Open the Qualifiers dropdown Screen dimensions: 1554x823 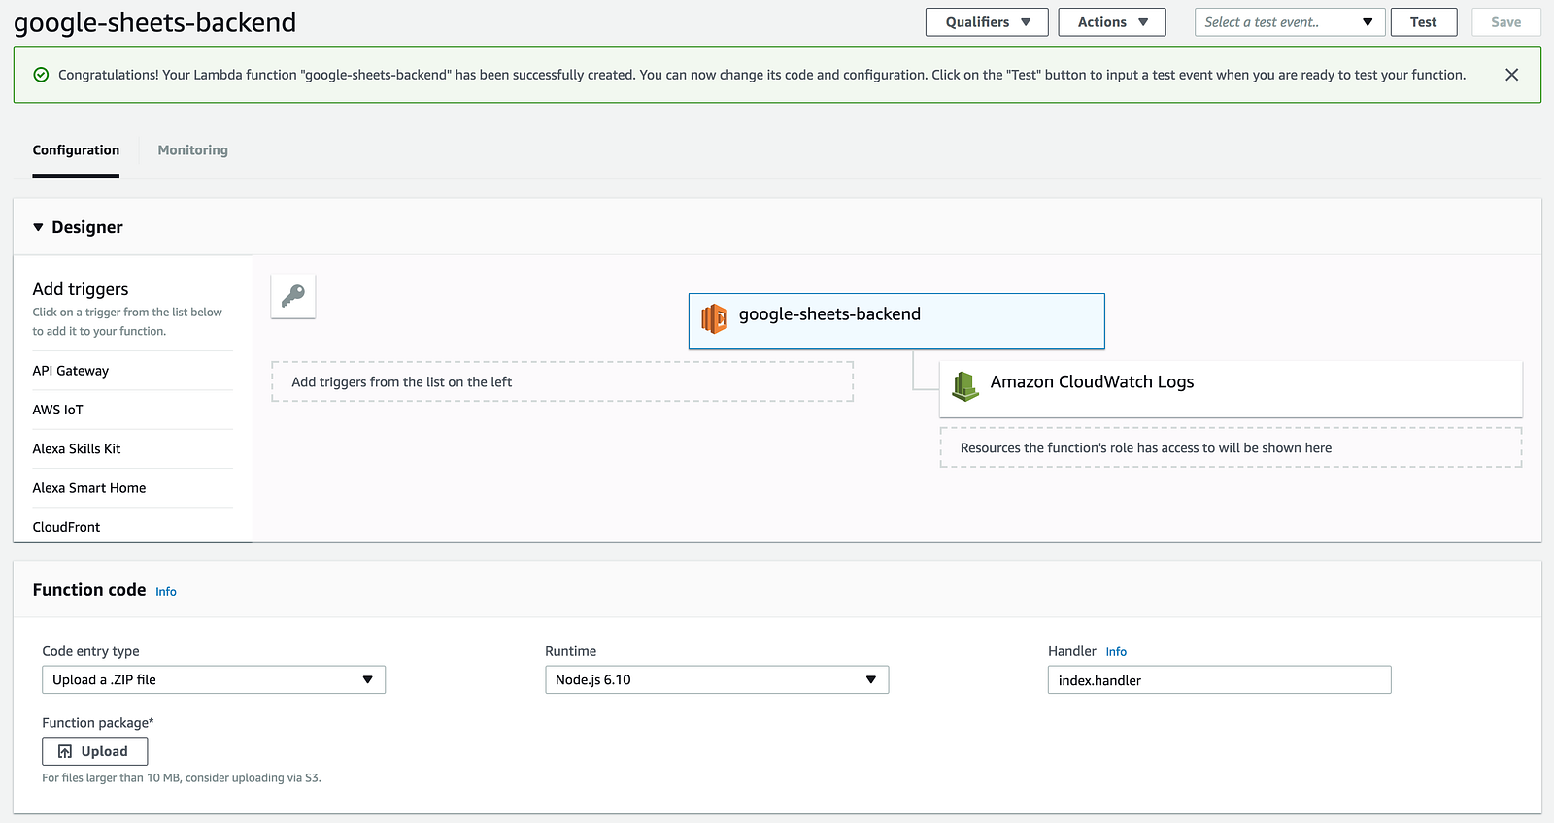coord(986,22)
